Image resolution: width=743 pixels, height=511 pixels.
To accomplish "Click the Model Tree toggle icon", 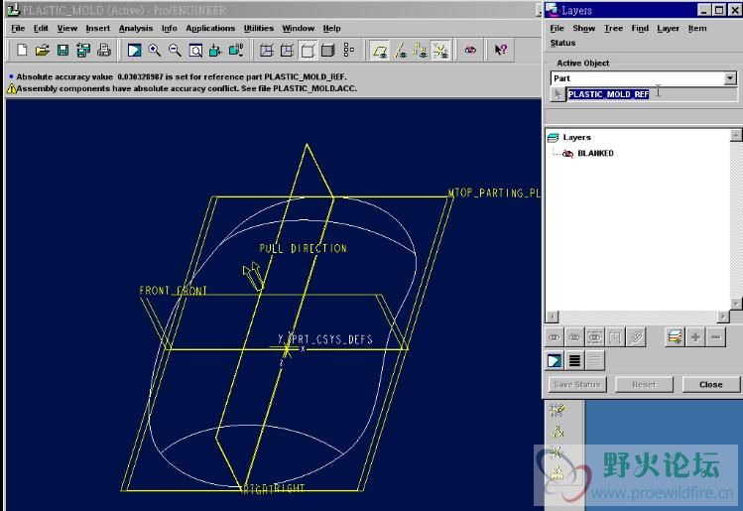I will [349, 50].
